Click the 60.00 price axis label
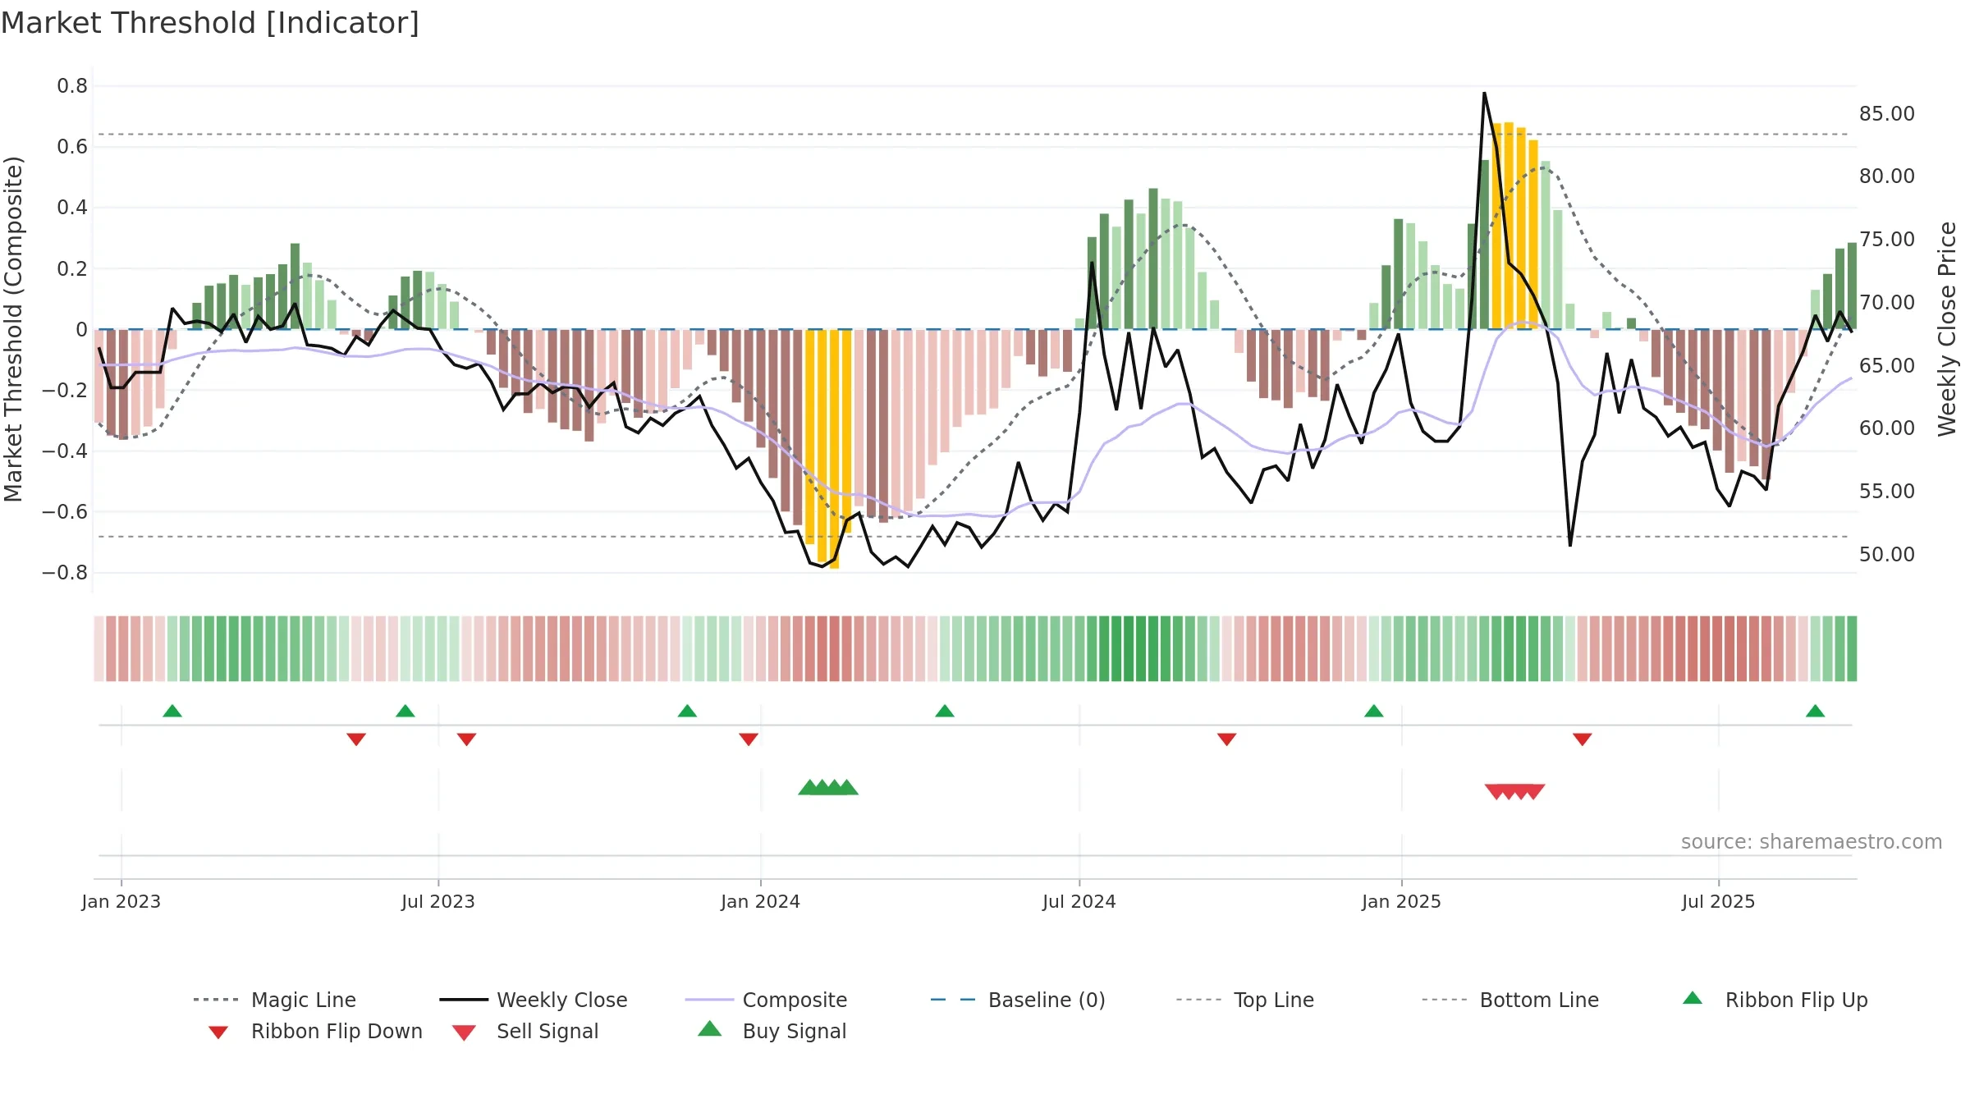This screenshot has width=1970, height=1108. (x=1887, y=428)
